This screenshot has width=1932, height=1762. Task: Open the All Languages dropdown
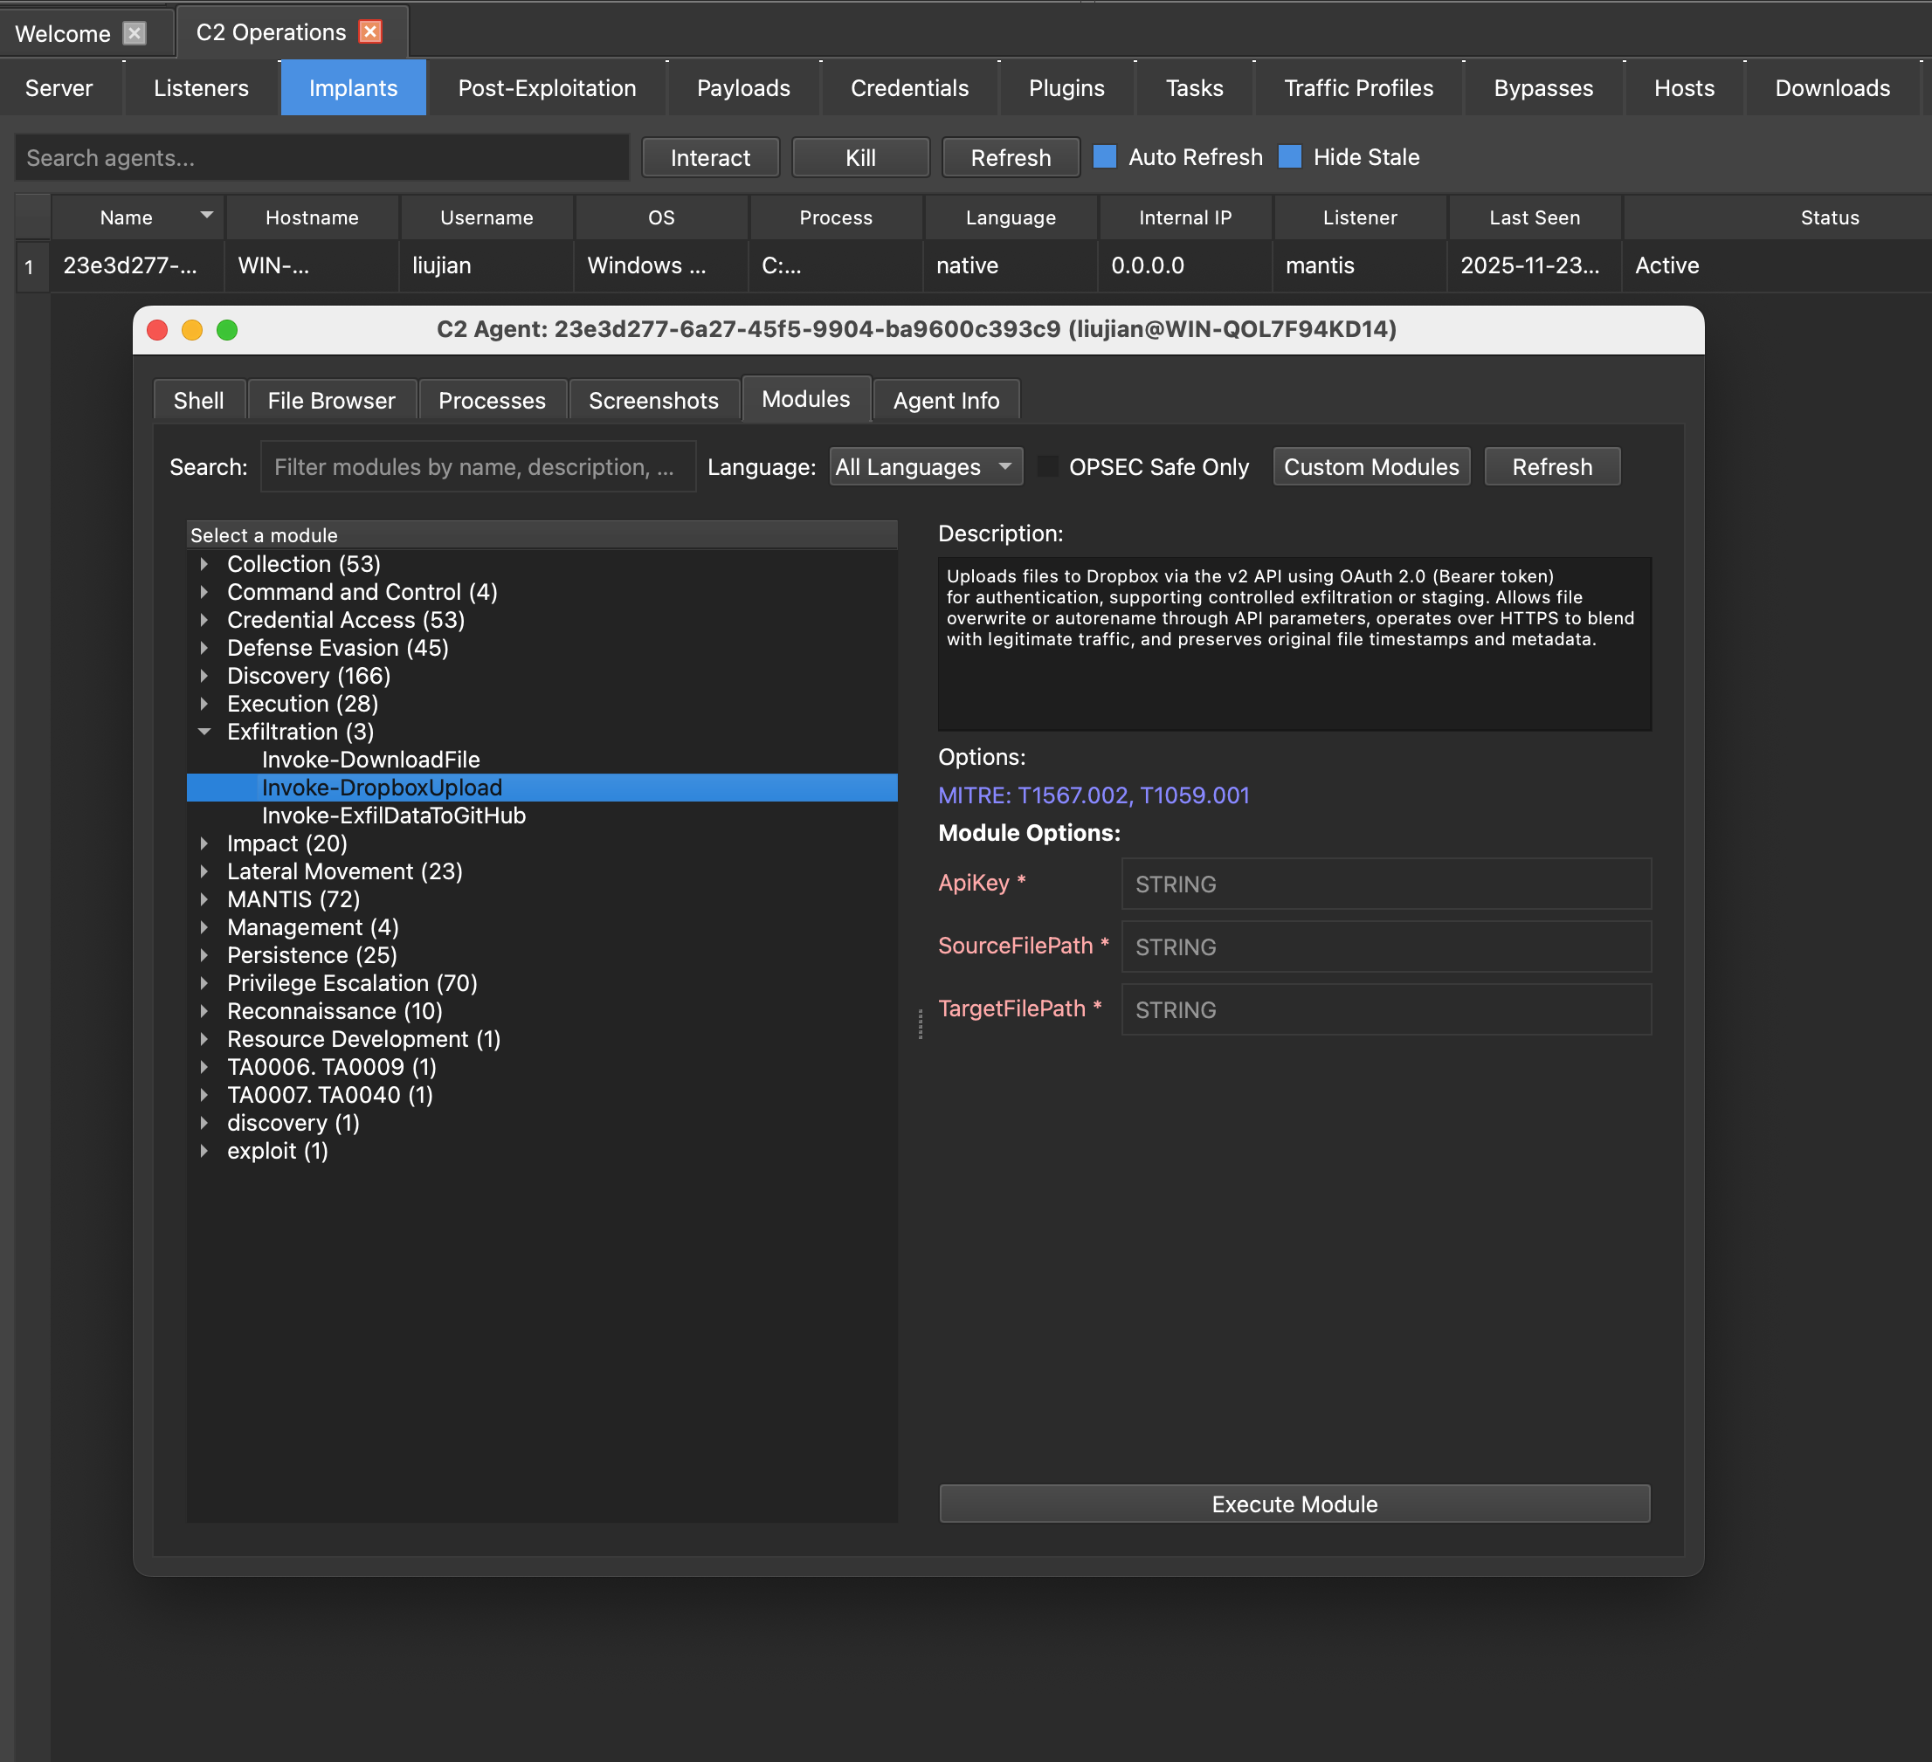click(x=923, y=466)
